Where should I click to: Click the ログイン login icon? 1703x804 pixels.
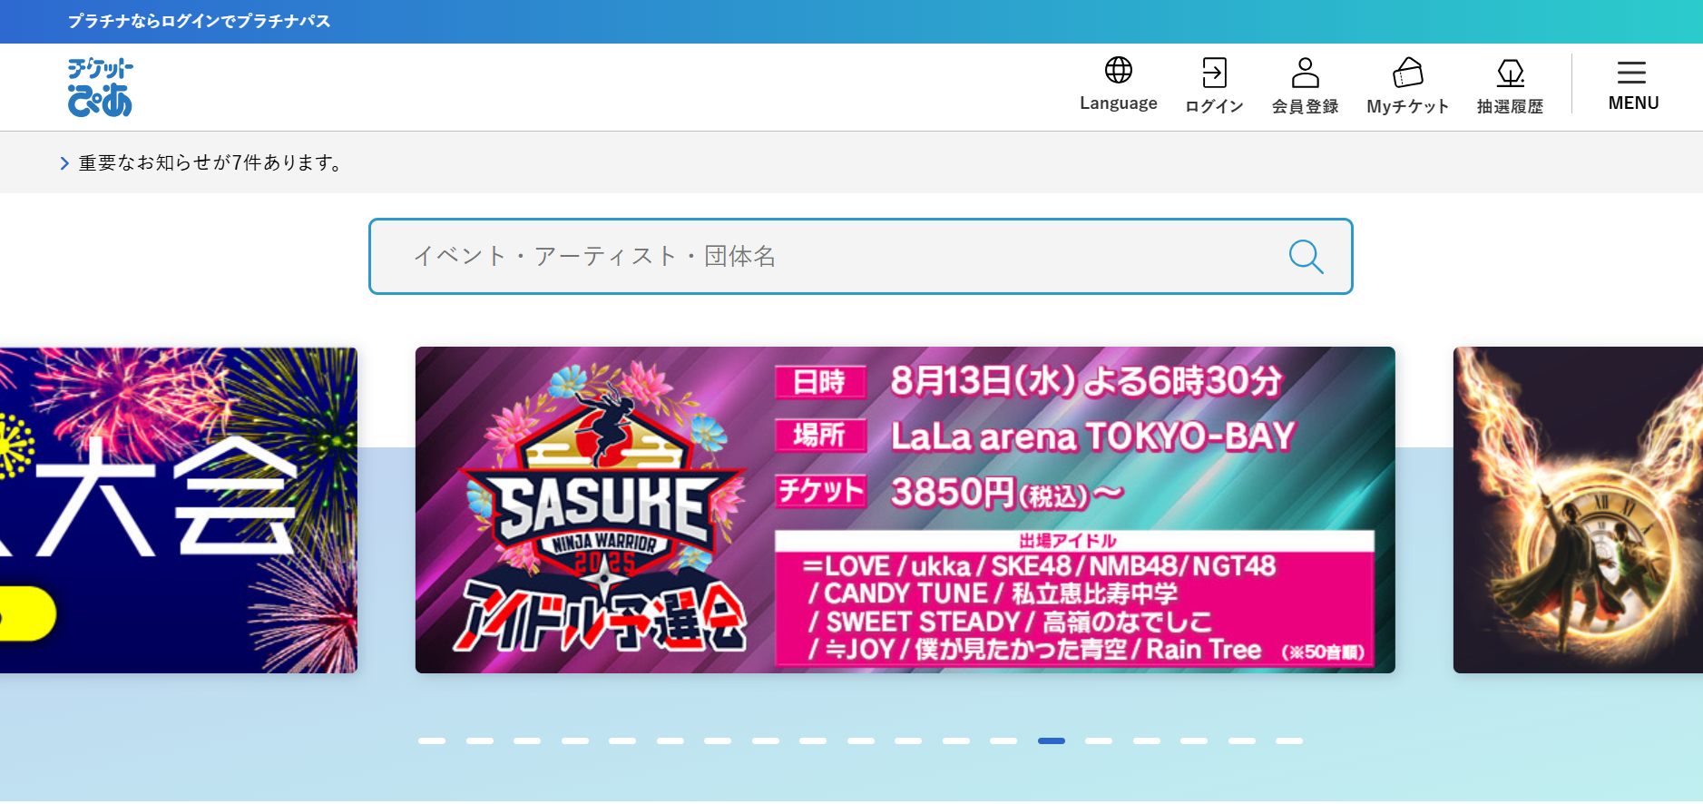[x=1214, y=73]
